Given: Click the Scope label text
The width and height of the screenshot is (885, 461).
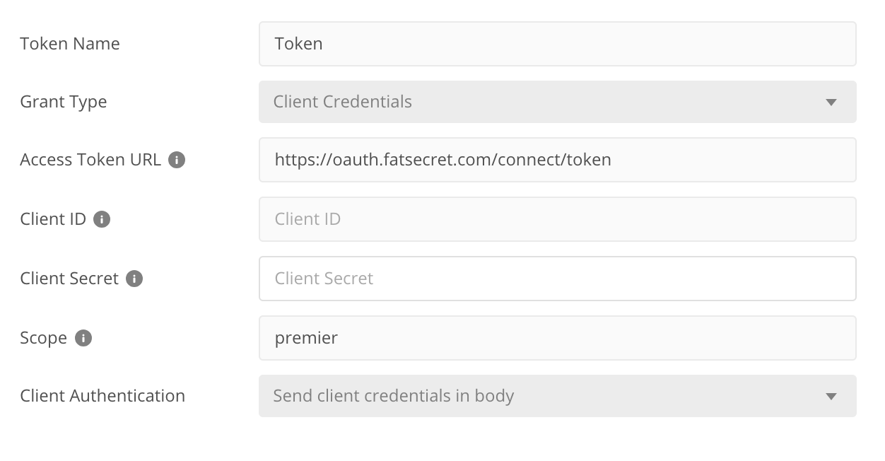Looking at the screenshot, I should pos(44,338).
